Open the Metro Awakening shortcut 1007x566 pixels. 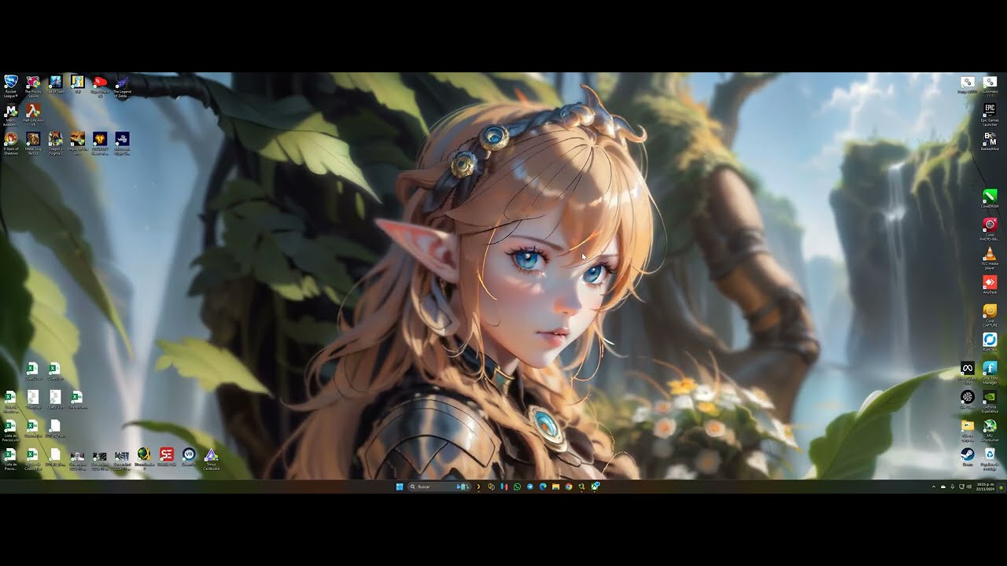pyautogui.click(x=11, y=115)
